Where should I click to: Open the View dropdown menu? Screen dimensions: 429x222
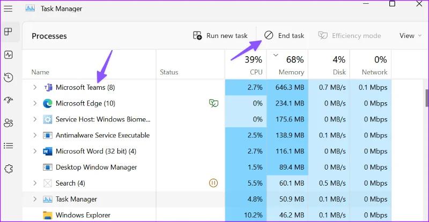click(410, 35)
